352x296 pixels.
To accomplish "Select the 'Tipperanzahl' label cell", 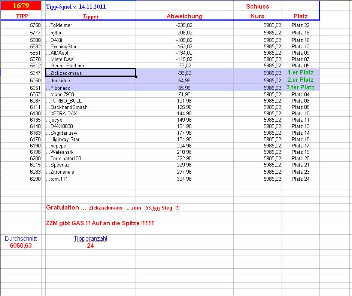I will [91, 238].
